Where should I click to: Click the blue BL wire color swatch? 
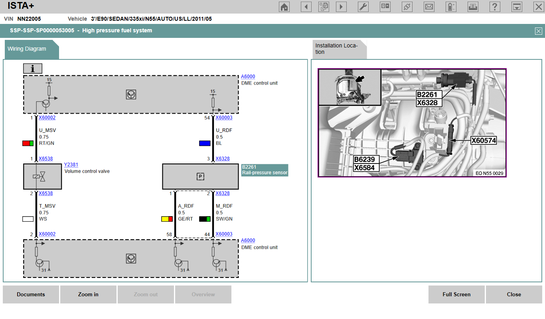click(205, 143)
